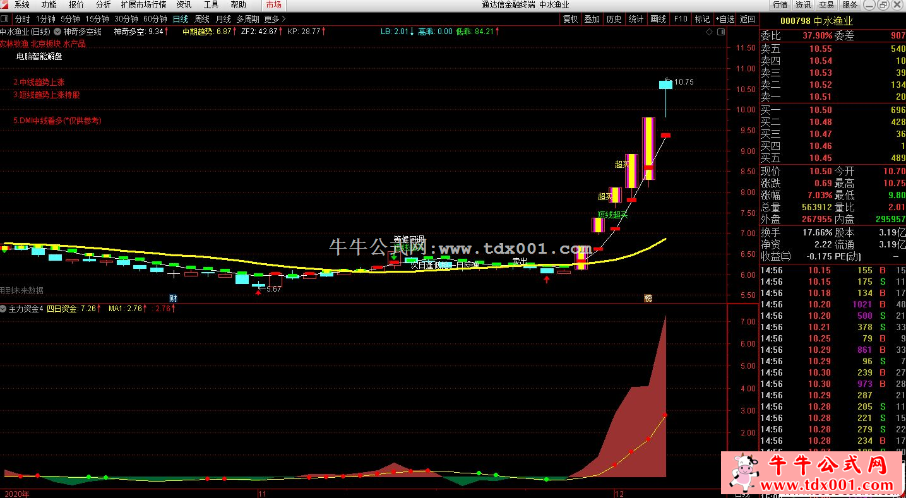Viewport: 906px width, 498px height.
Task: Open F10 company info
Action: [x=680, y=19]
